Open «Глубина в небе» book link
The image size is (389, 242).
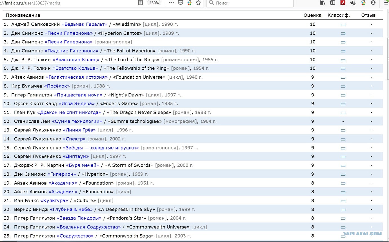71,209
